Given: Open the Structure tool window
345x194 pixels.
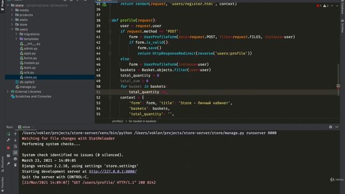Looking at the screenshot, I should point(2,164).
